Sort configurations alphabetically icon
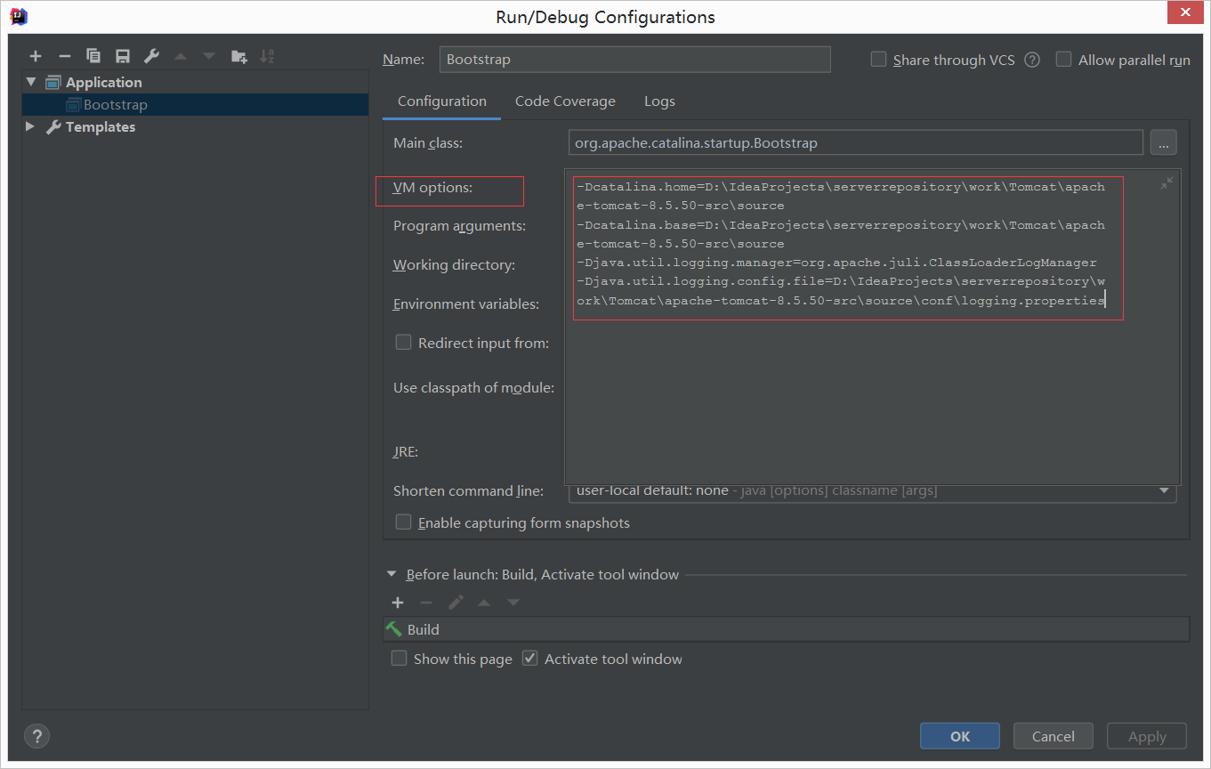This screenshot has height=769, width=1211. 267,56
